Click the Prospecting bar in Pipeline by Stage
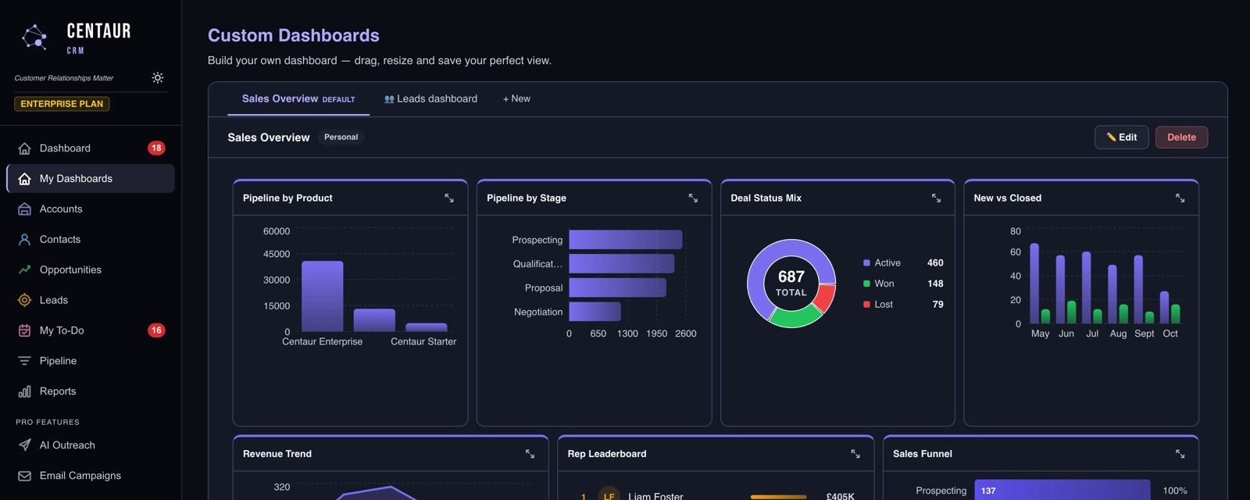The width and height of the screenshot is (1250, 500). click(x=626, y=240)
